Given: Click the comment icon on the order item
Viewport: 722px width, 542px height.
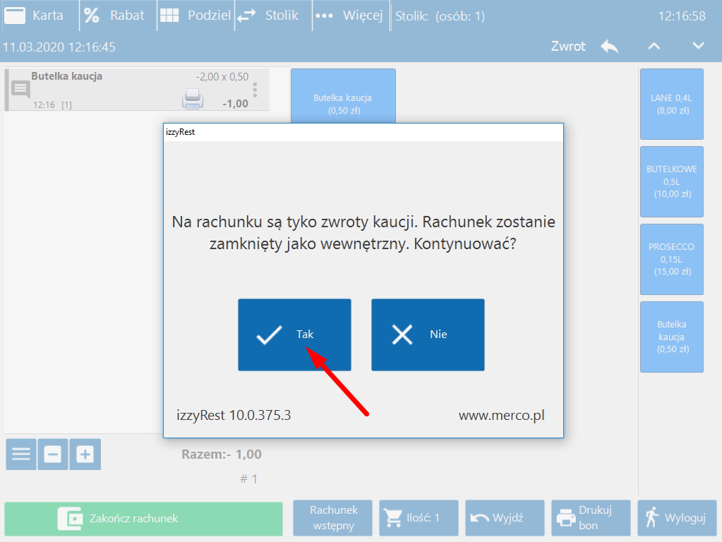Looking at the screenshot, I should click(20, 90).
